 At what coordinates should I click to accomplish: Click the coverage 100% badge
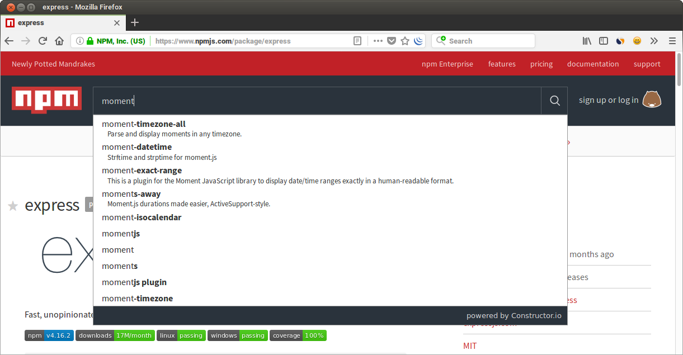[x=299, y=335]
